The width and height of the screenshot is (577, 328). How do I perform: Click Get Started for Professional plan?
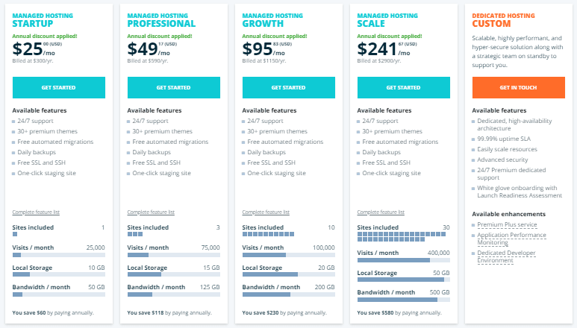(174, 87)
